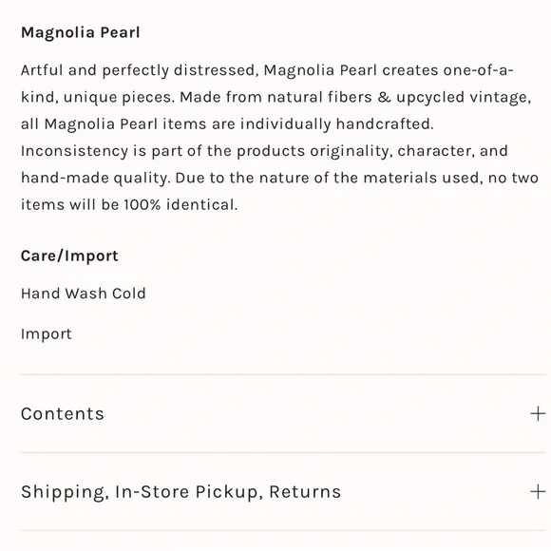Click the '100% identical' text
The width and height of the screenshot is (551, 551).
[180, 204]
